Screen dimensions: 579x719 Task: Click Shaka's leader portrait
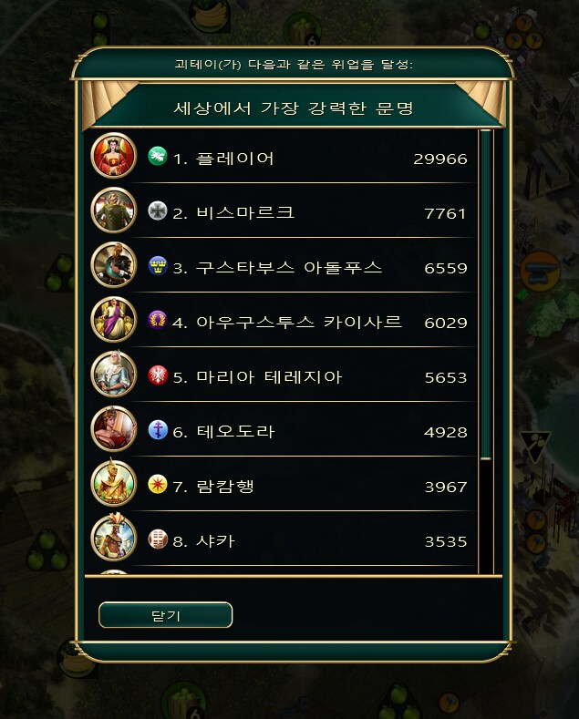114,538
